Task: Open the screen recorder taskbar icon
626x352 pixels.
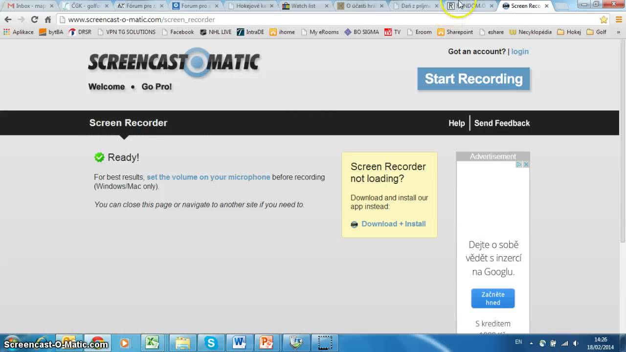Action: 325,343
